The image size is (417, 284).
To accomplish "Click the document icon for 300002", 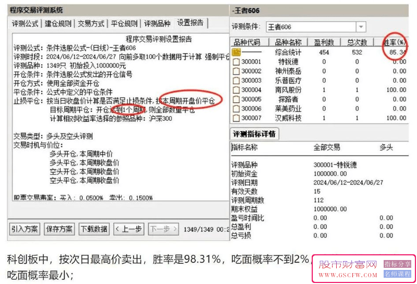I will click(x=236, y=71).
